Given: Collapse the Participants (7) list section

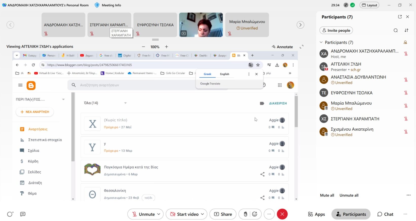Looking at the screenshot, I should (321, 42).
